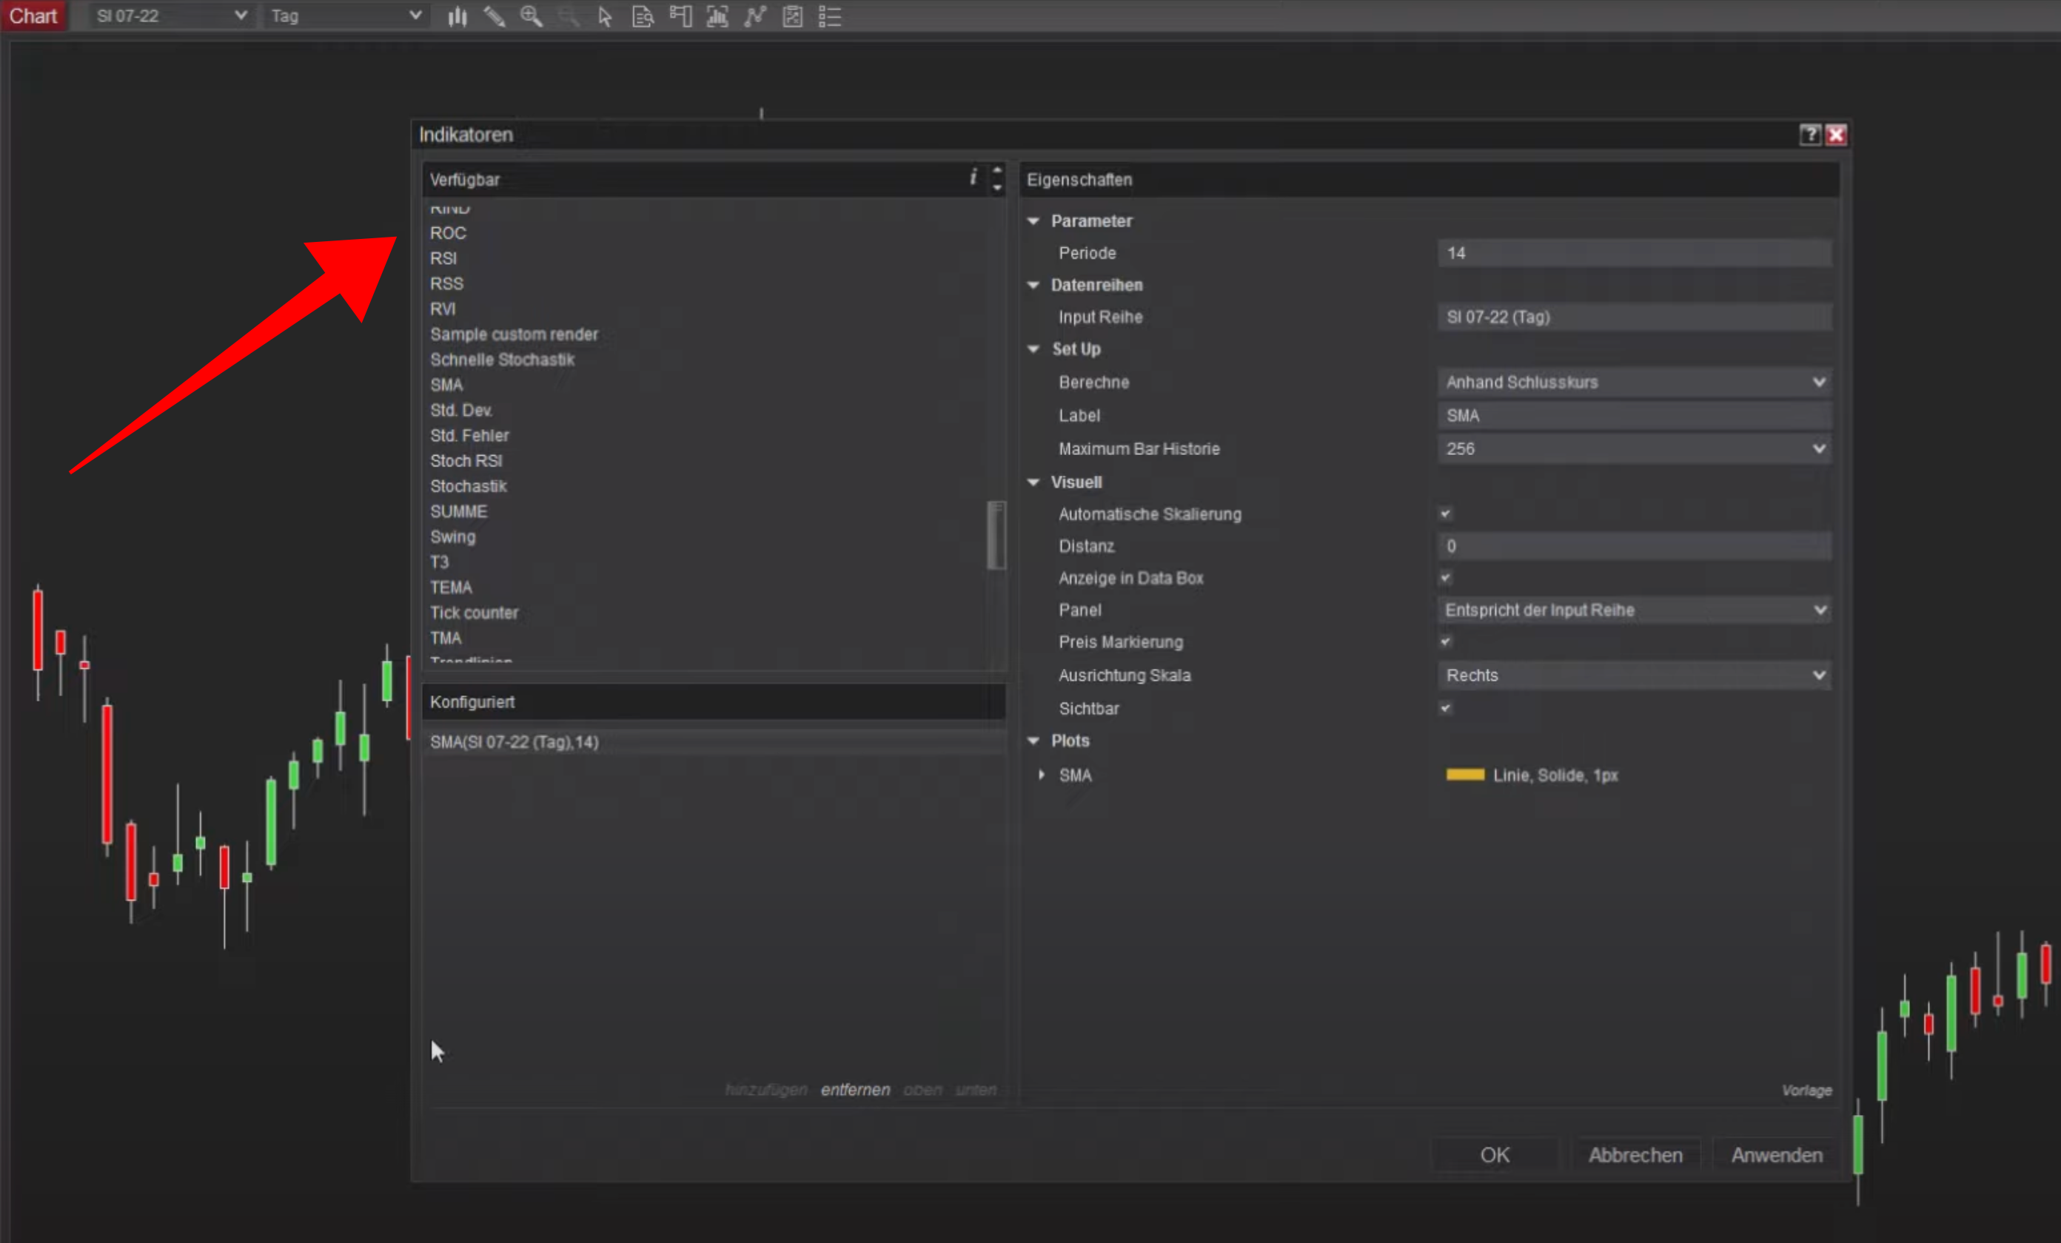Toggle the Sichtbar checkbox

pos(1445,708)
